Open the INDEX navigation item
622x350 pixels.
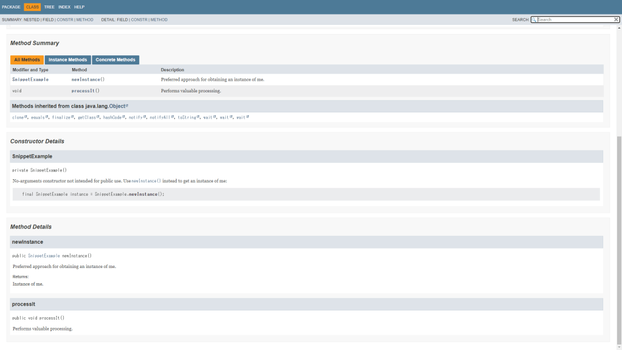click(x=64, y=7)
